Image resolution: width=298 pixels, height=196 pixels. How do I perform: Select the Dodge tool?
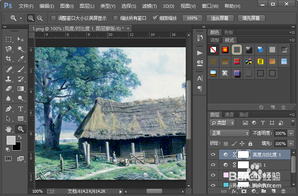(21, 98)
